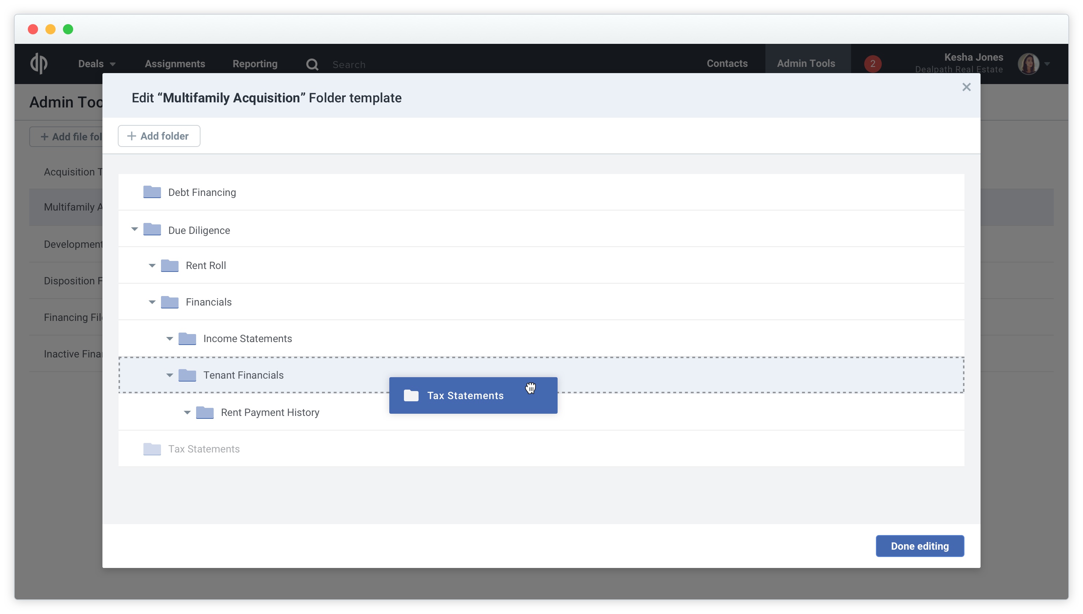Click Add file folder button in background

coord(66,137)
